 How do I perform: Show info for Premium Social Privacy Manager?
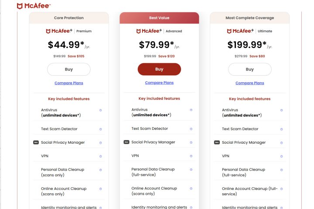(x=100, y=142)
